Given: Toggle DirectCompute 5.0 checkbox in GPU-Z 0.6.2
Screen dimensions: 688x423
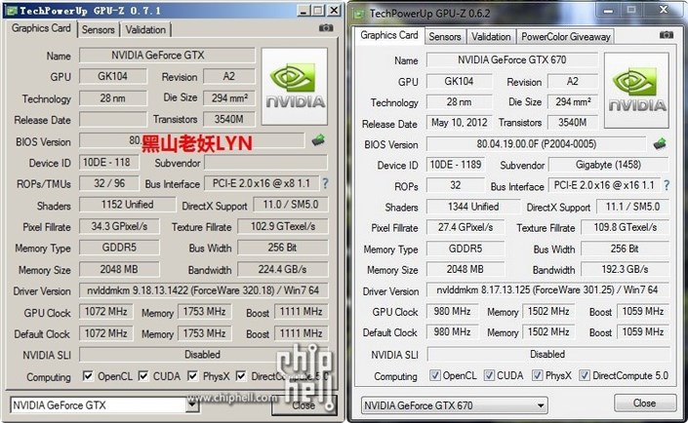Looking at the screenshot, I should 584,375.
